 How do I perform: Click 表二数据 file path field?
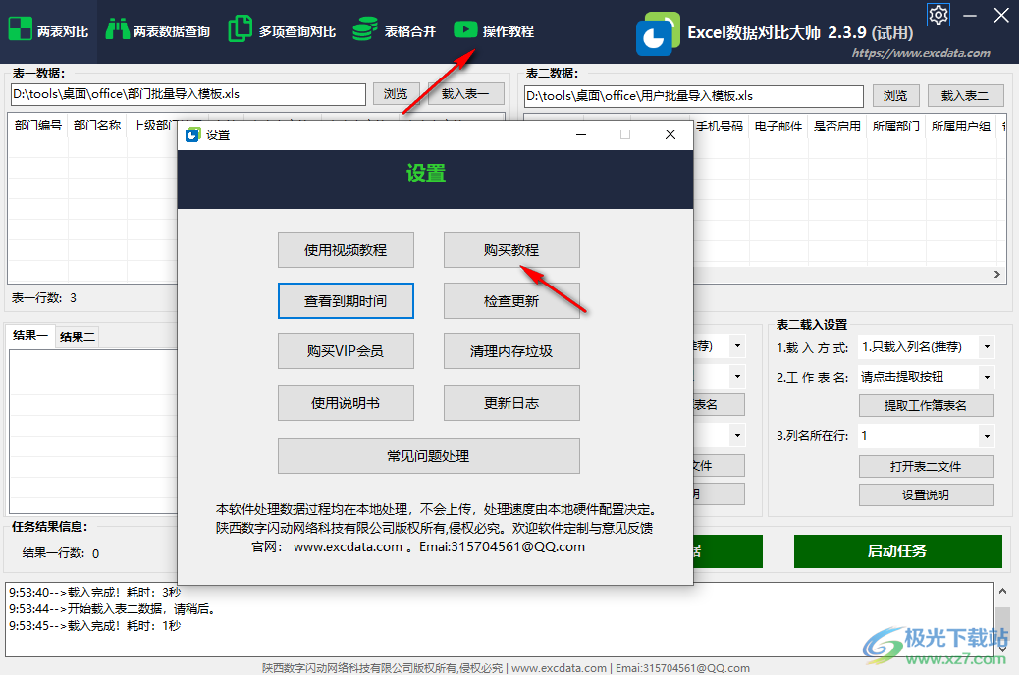pyautogui.click(x=693, y=96)
